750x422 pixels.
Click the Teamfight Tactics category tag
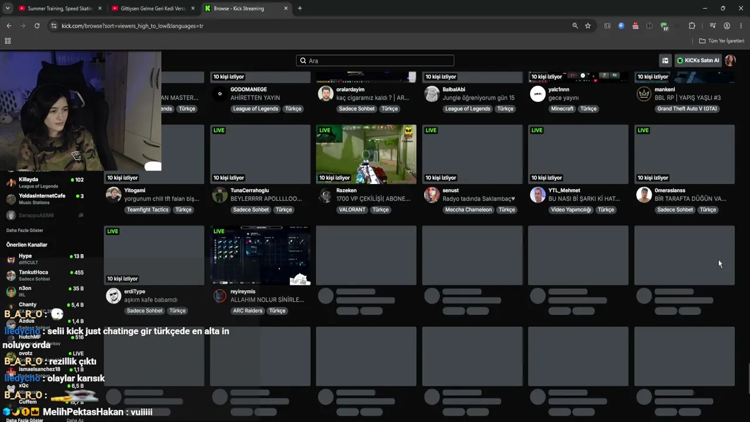[148, 210]
